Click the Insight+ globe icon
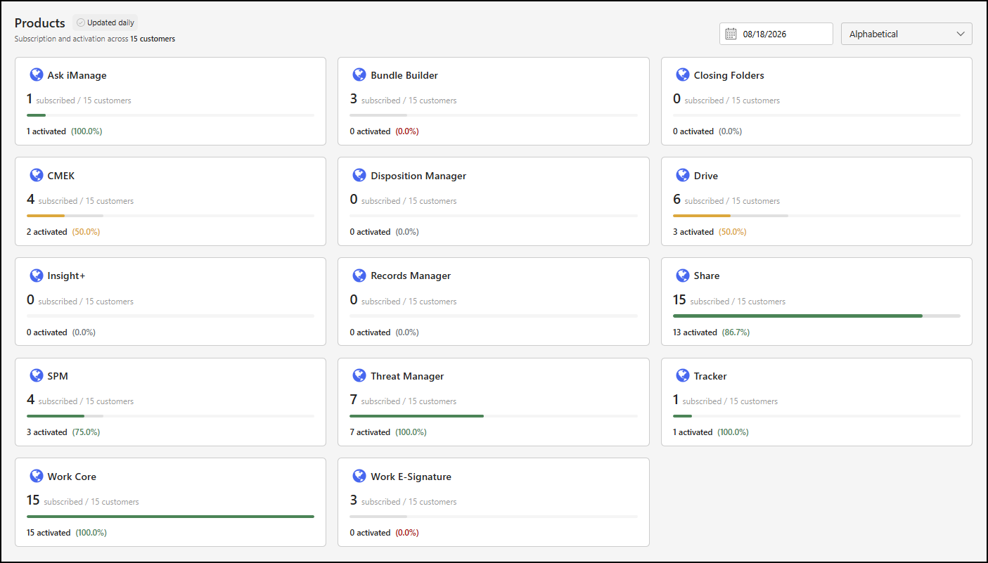Image resolution: width=988 pixels, height=563 pixels. tap(37, 275)
